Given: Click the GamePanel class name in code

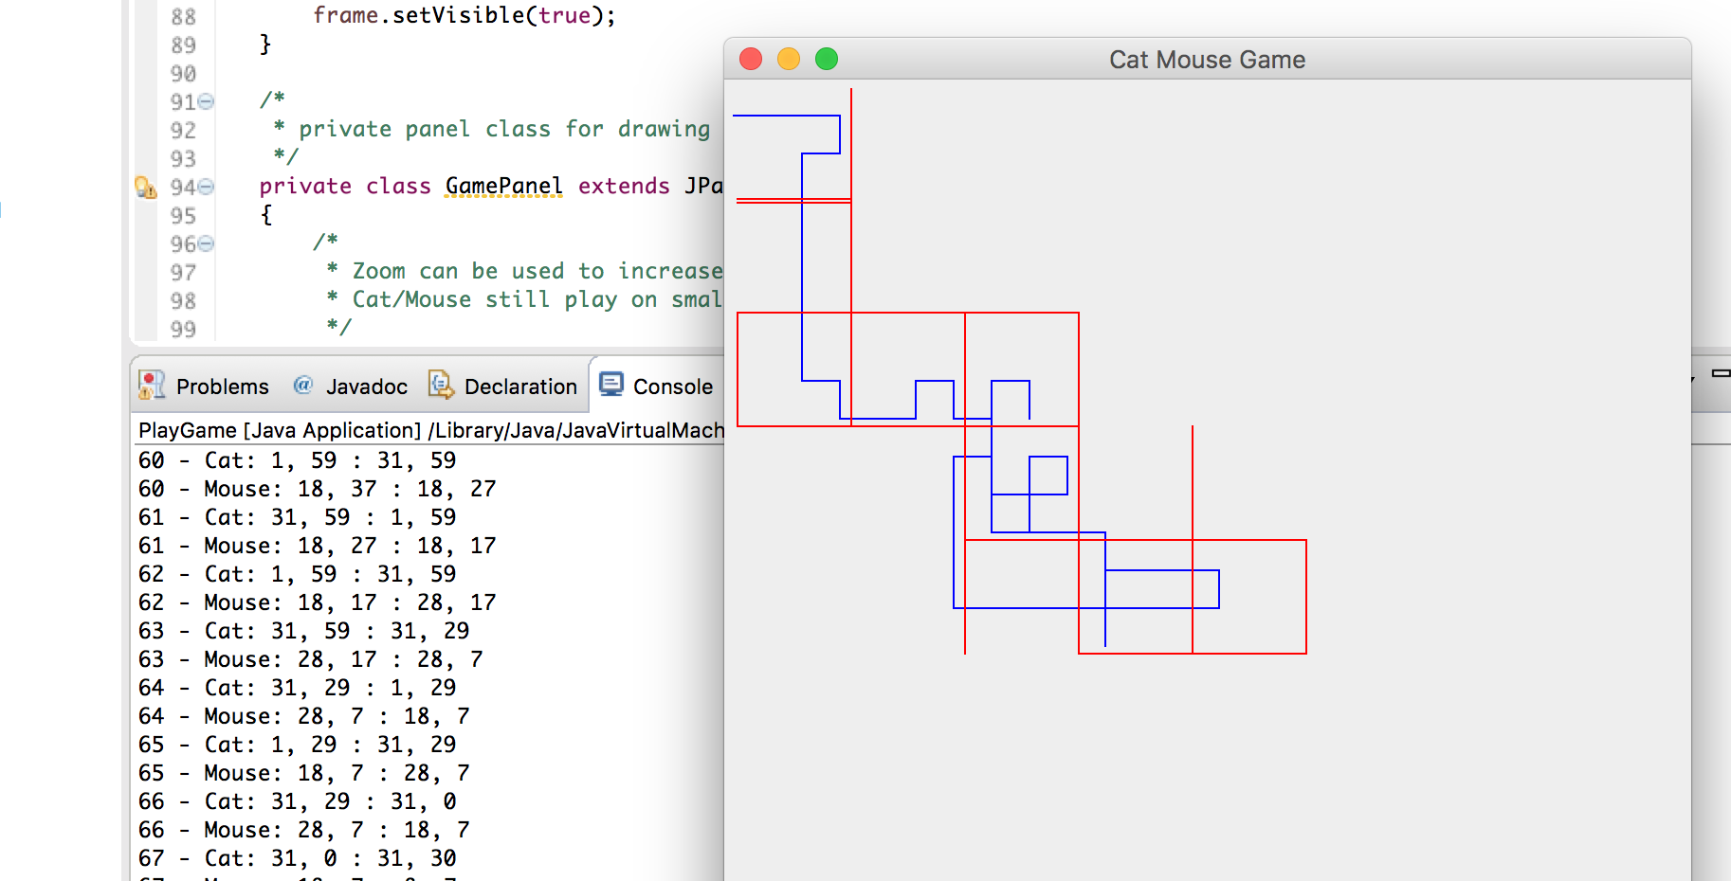Looking at the screenshot, I should click(503, 186).
